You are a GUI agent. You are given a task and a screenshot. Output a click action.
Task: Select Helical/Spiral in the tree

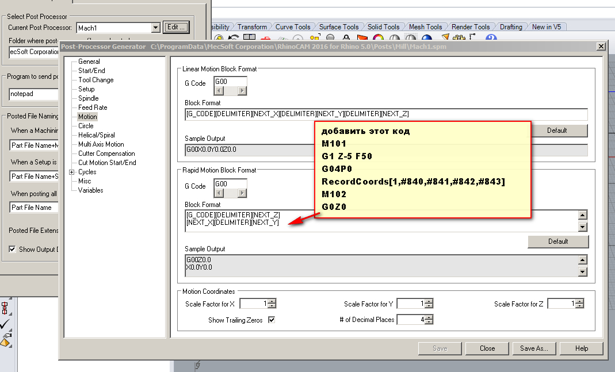pyautogui.click(x=97, y=135)
